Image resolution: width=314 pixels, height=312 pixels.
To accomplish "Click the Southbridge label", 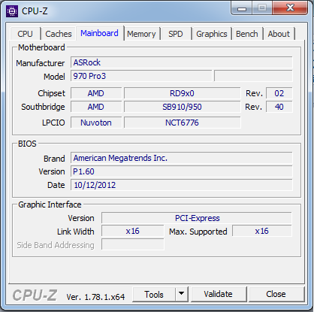I will (43, 107).
